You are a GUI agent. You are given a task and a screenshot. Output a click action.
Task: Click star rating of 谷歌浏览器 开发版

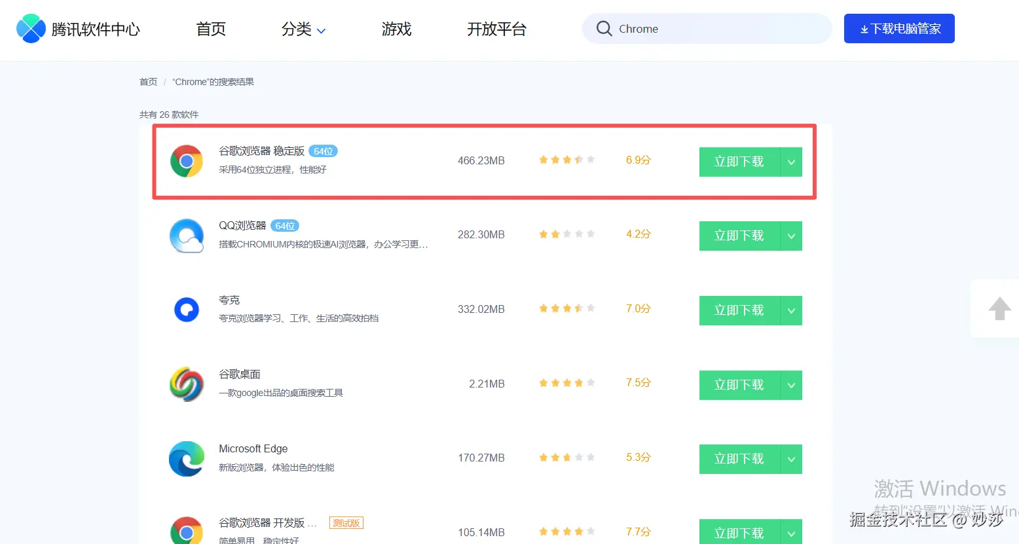pos(566,532)
